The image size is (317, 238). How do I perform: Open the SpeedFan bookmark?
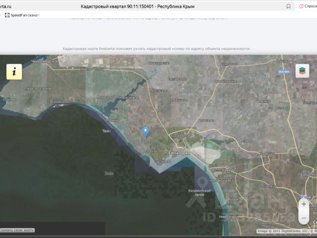pyautogui.click(x=22, y=15)
